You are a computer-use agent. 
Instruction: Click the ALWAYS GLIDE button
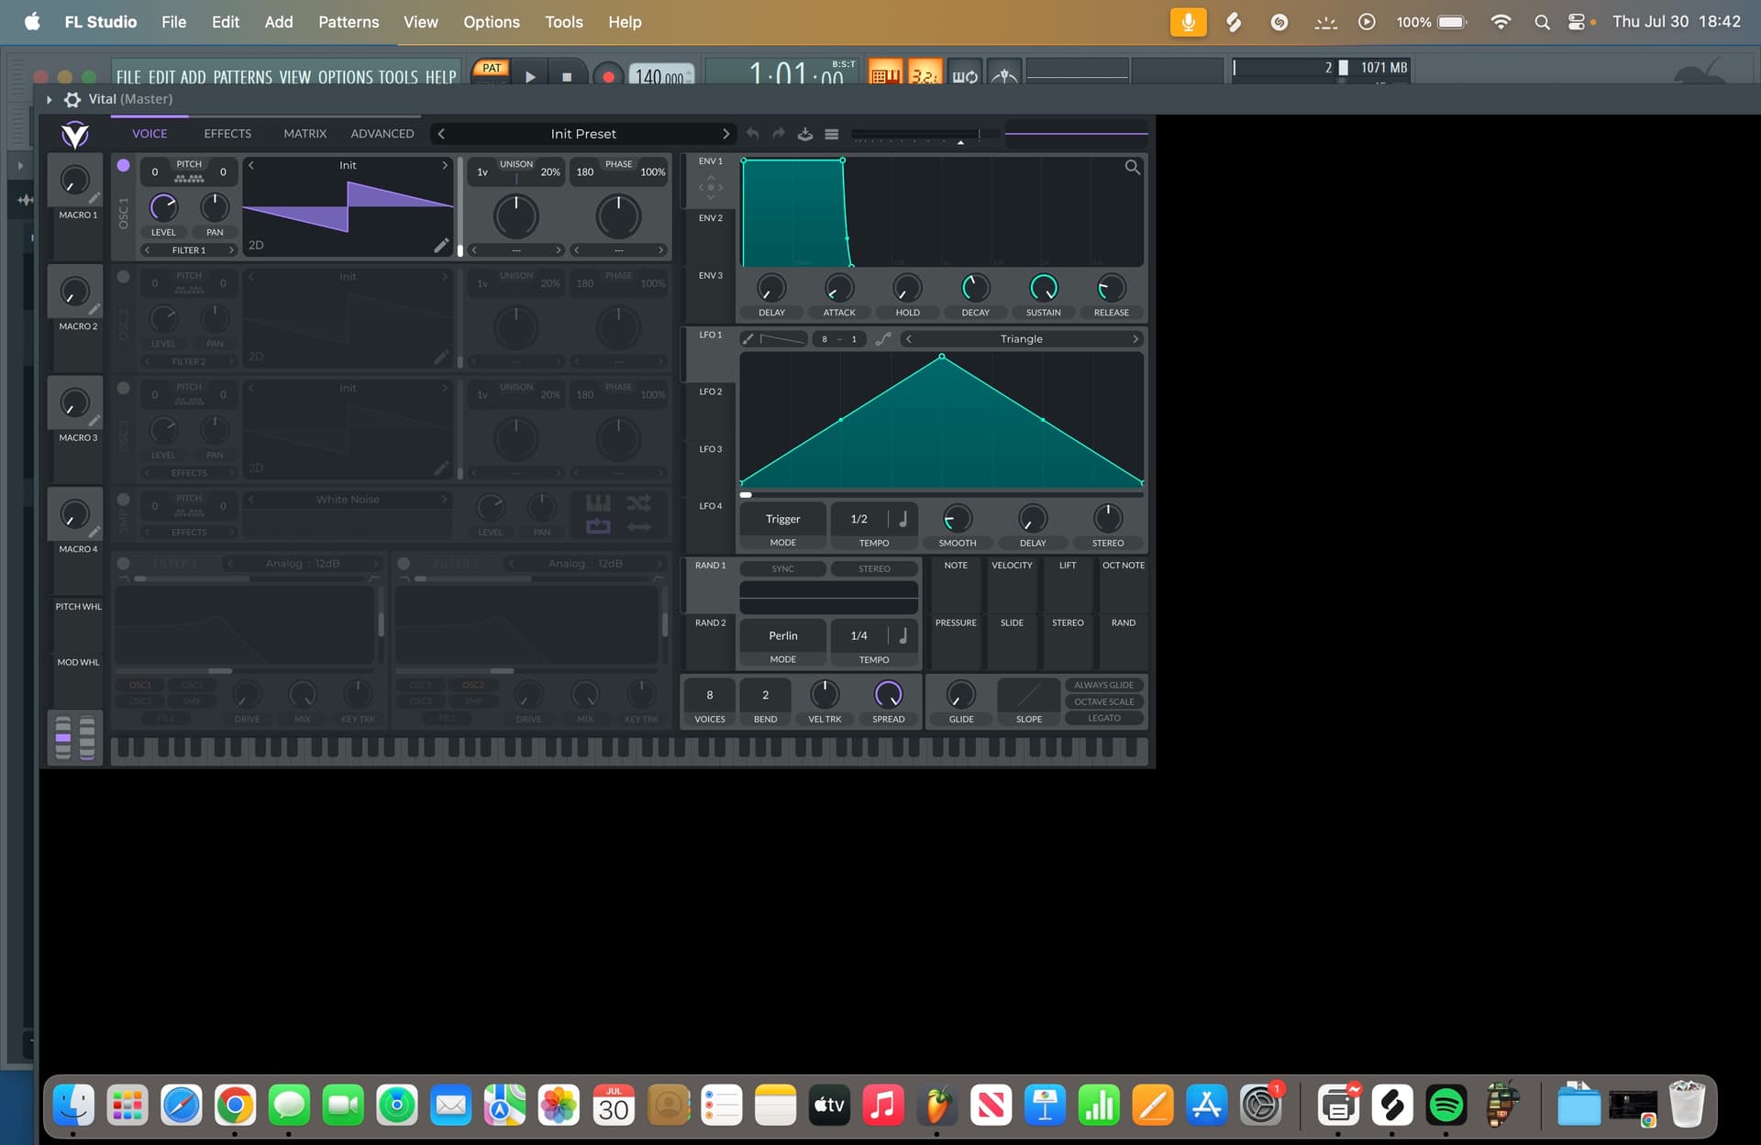pyautogui.click(x=1104, y=685)
